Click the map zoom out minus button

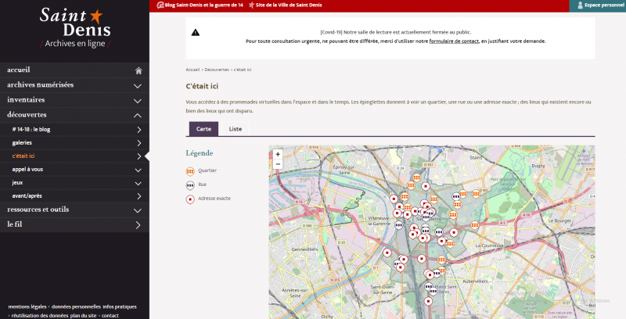[x=278, y=164]
